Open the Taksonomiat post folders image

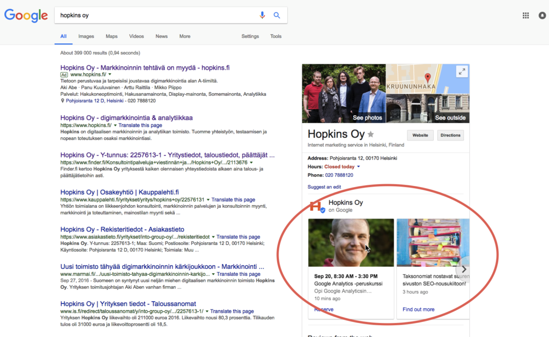[433, 243]
